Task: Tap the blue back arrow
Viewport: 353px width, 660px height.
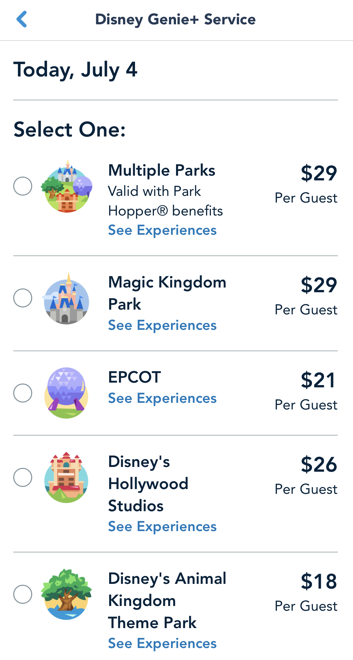Action: (22, 19)
